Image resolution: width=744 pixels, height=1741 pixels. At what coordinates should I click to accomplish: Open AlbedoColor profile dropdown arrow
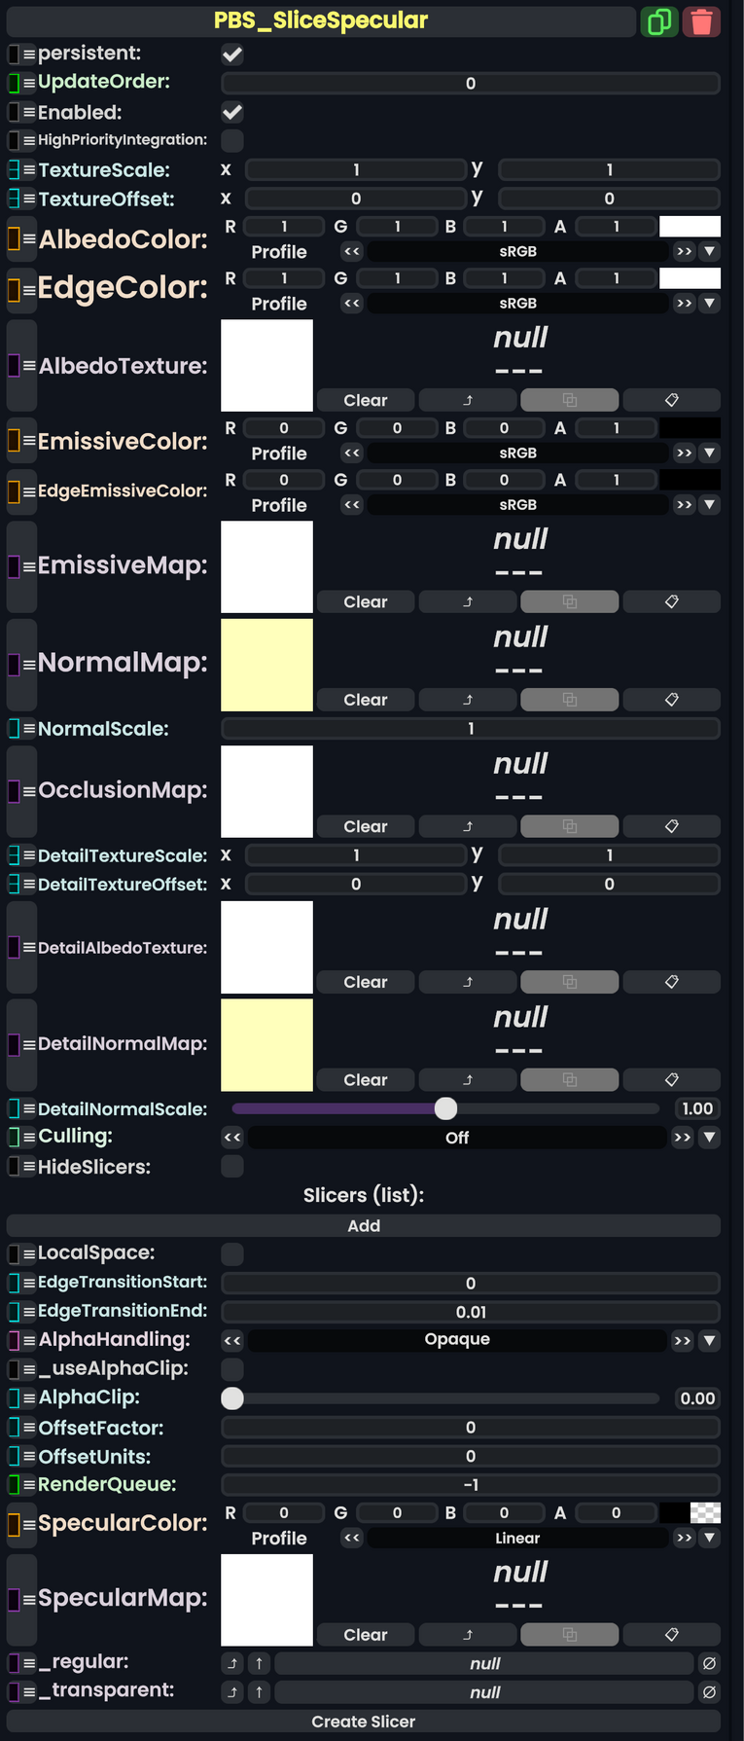click(710, 251)
